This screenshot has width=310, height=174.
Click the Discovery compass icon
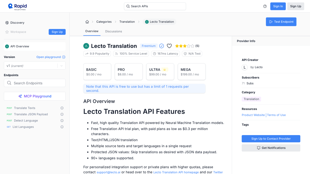coord(7,23)
